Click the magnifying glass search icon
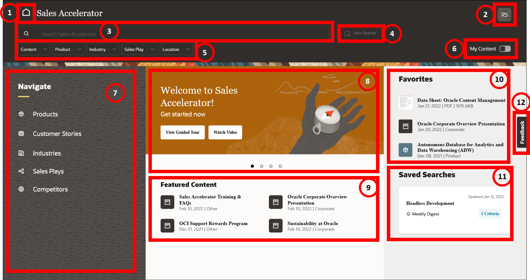The width and height of the screenshot is (530, 280). pyautogui.click(x=26, y=33)
